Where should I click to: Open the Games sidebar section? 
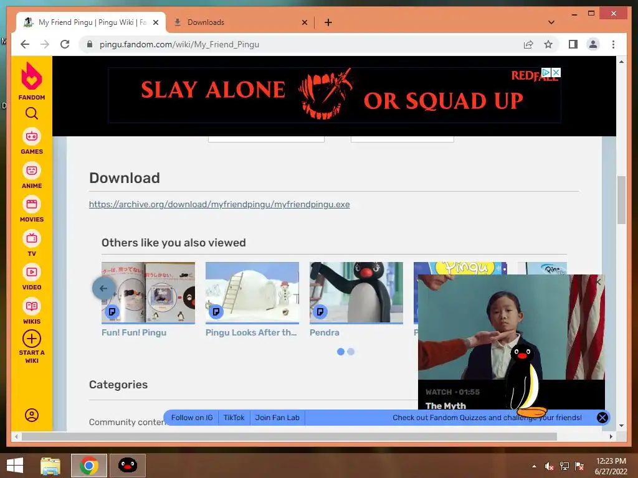[31, 141]
